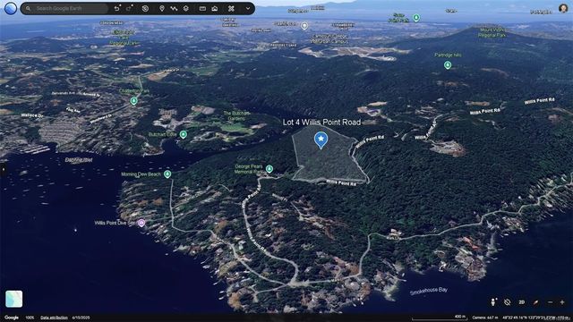573x322 pixels.
Task: Click the Butchart Cove green marker
Action: point(183,134)
